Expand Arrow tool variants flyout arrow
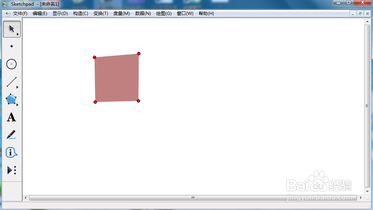 pos(18,34)
